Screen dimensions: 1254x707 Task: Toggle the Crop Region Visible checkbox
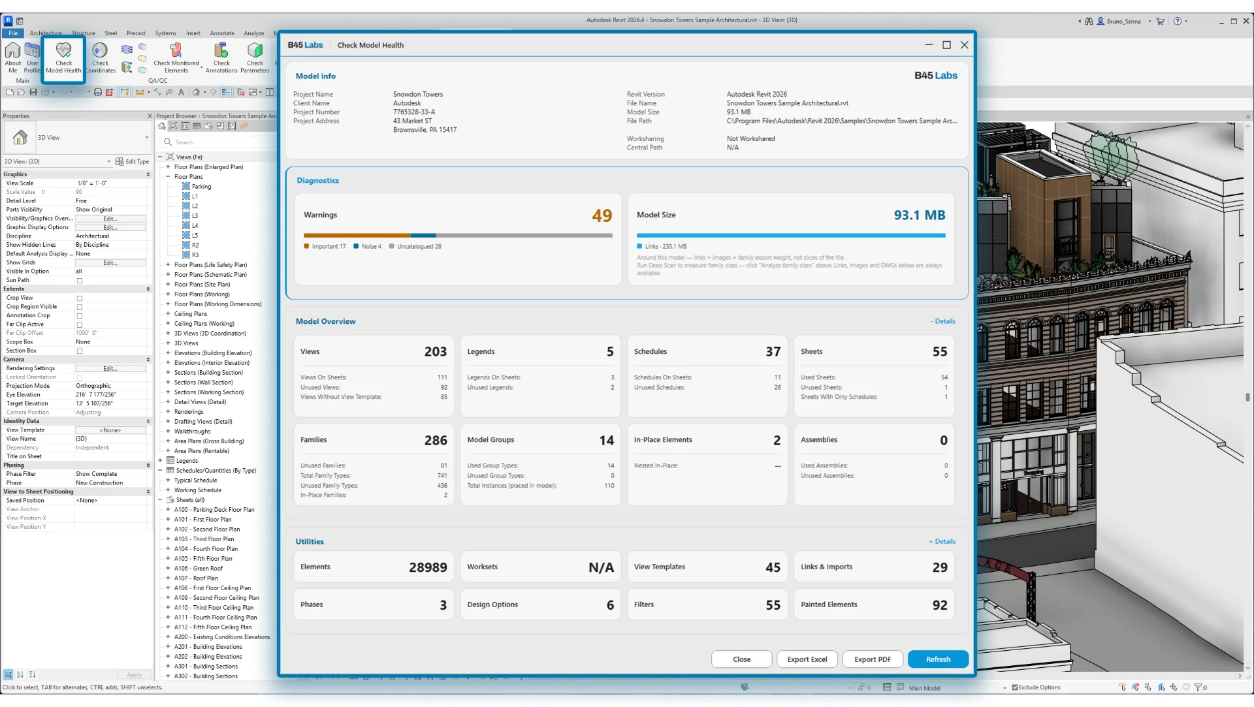pos(80,307)
